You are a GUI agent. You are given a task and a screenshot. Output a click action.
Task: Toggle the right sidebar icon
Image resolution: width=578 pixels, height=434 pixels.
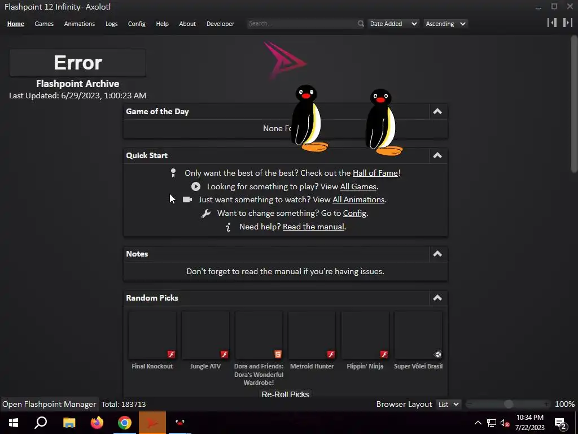pos(567,23)
